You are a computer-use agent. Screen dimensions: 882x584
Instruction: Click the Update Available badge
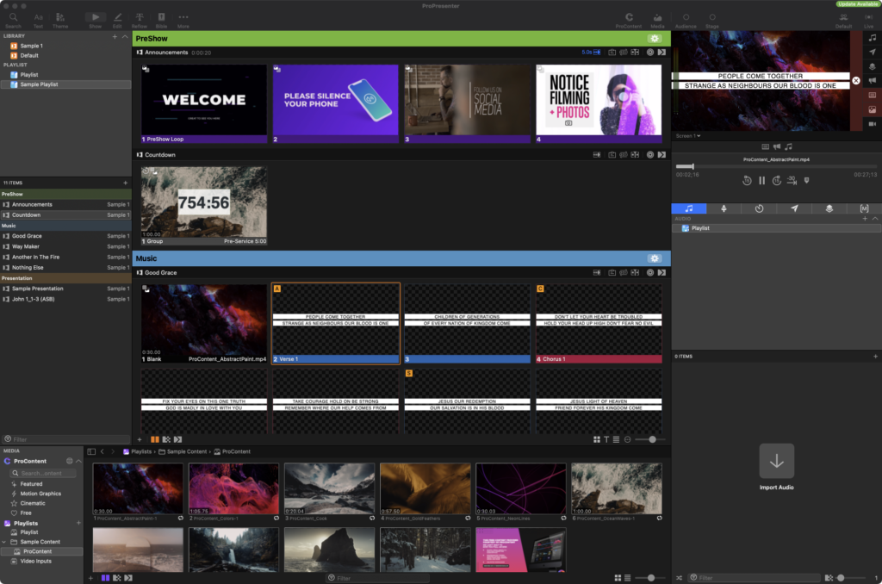pos(856,4)
